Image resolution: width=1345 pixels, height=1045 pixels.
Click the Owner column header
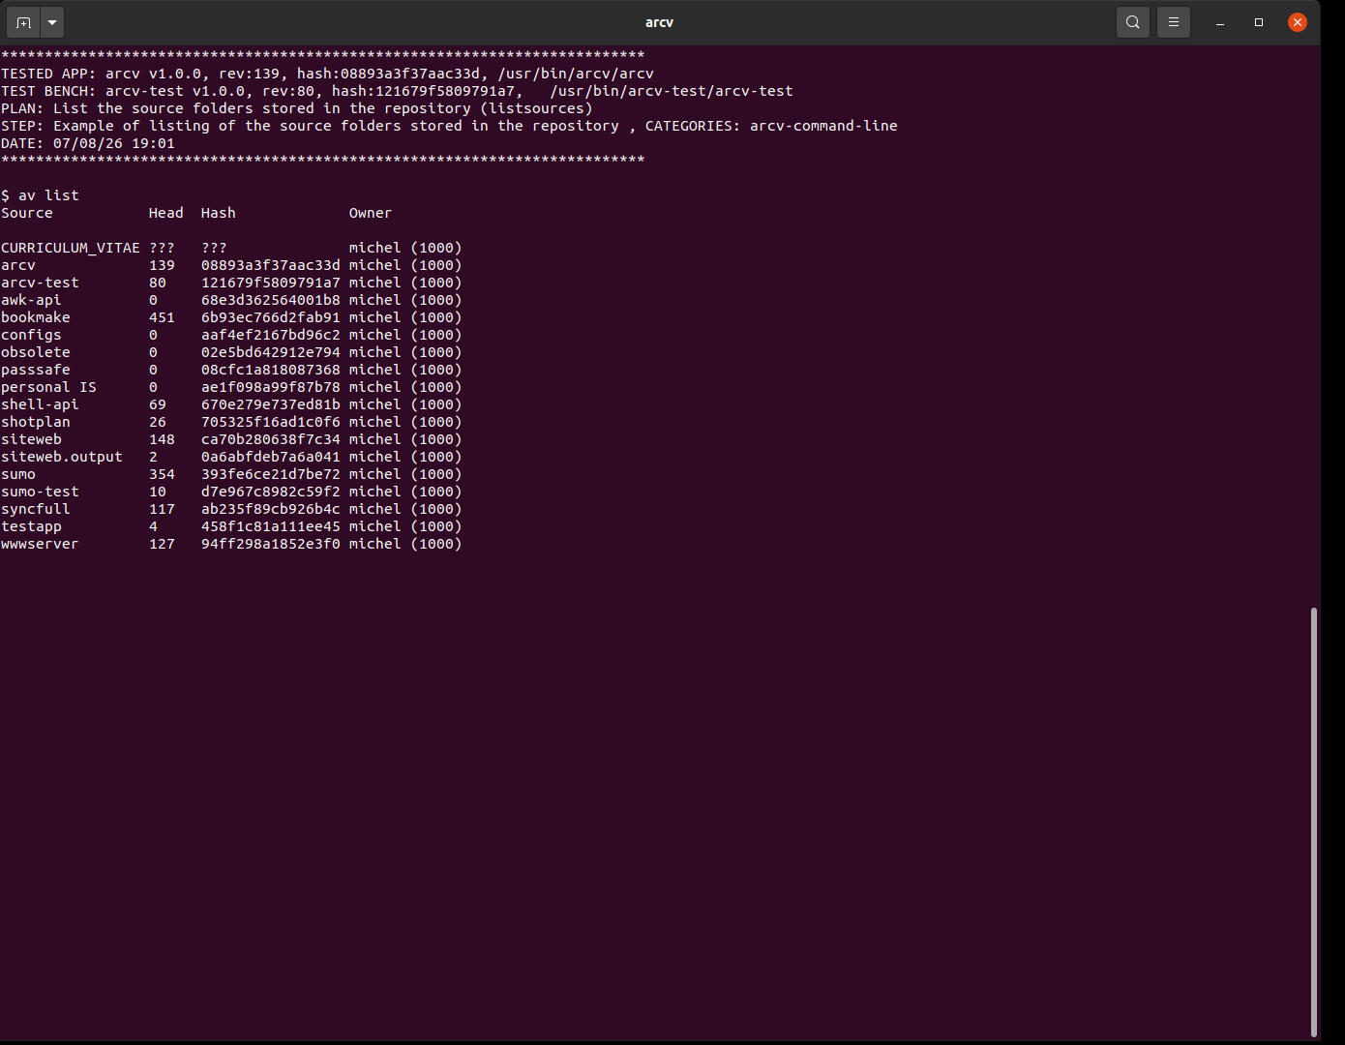pyautogui.click(x=371, y=213)
